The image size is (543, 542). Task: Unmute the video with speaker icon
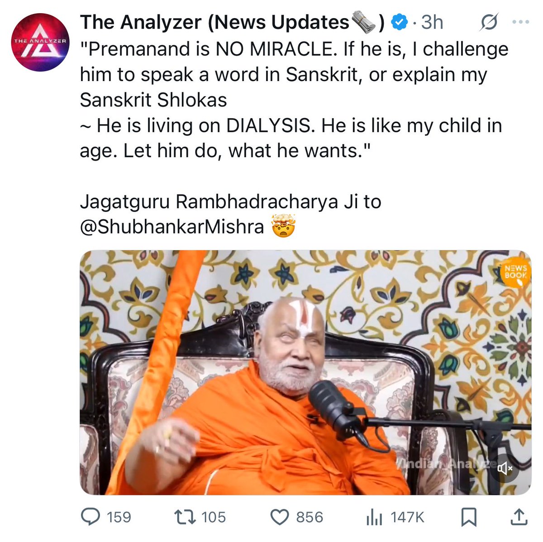pos(505,468)
